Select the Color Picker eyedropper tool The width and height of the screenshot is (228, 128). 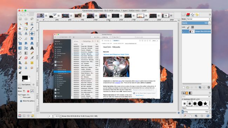pos(32,29)
